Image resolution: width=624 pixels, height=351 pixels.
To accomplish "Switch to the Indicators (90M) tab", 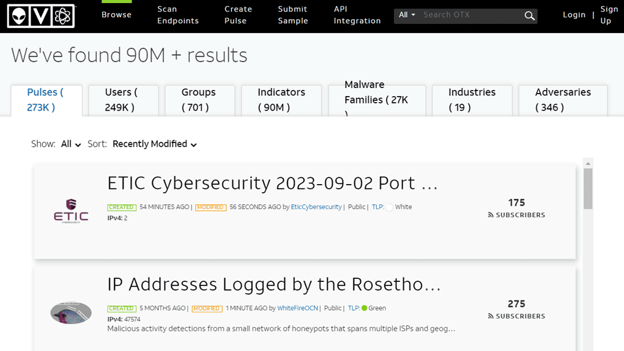I will [281, 100].
